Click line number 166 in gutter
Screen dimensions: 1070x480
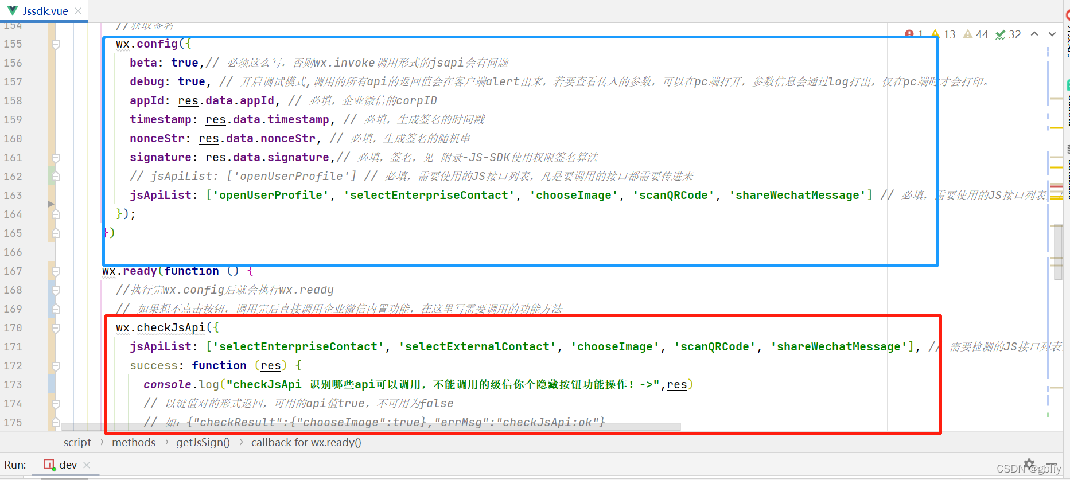tap(13, 252)
